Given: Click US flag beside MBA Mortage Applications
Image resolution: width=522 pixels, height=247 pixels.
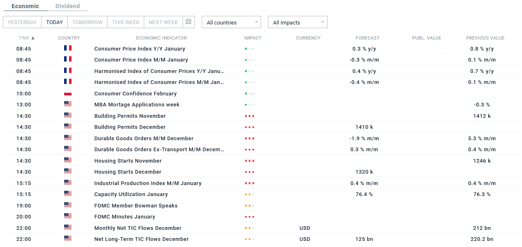Looking at the screenshot, I should click(x=68, y=104).
